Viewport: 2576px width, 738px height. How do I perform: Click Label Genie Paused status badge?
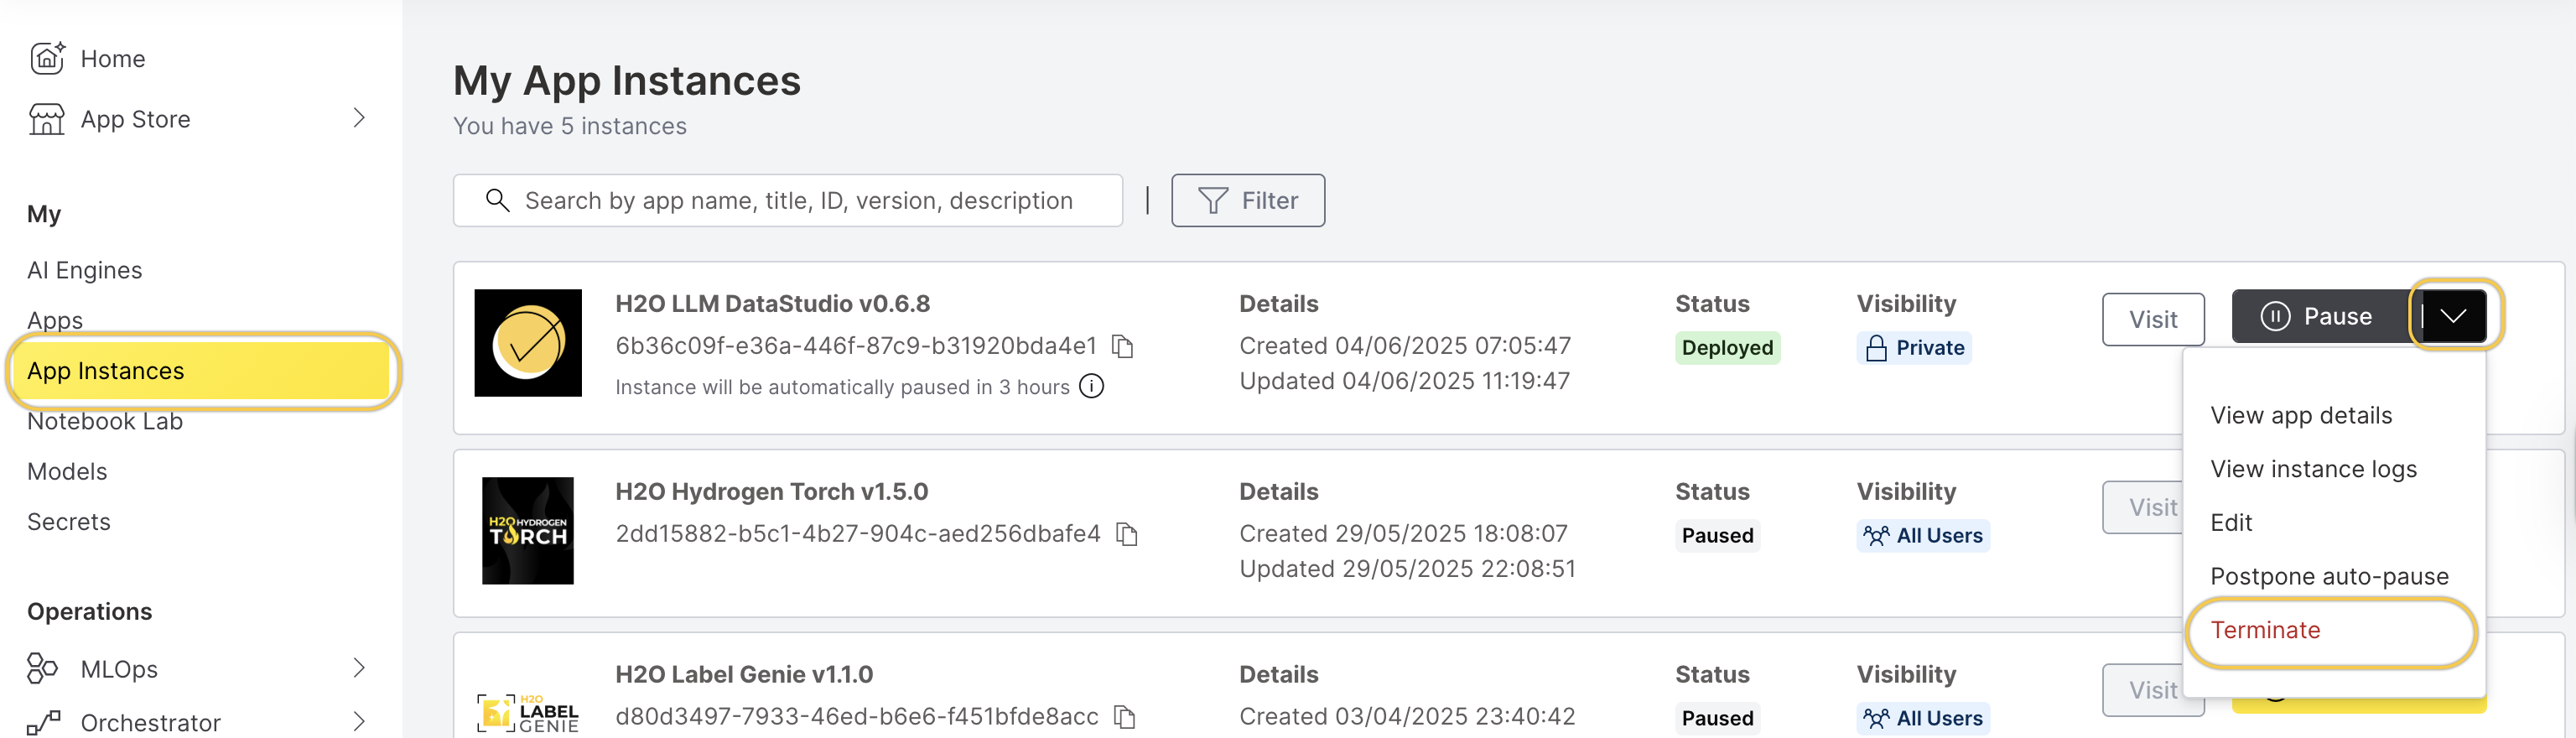pyautogui.click(x=1717, y=718)
